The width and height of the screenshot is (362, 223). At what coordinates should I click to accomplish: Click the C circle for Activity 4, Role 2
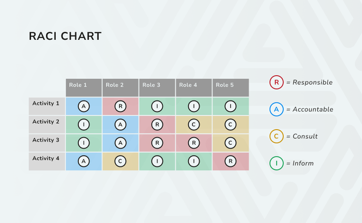click(x=120, y=161)
